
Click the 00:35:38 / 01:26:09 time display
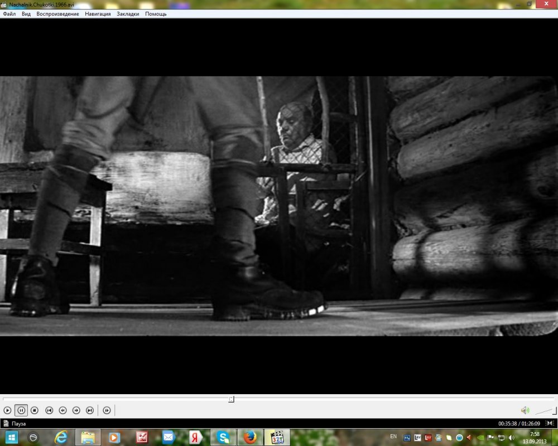point(519,424)
